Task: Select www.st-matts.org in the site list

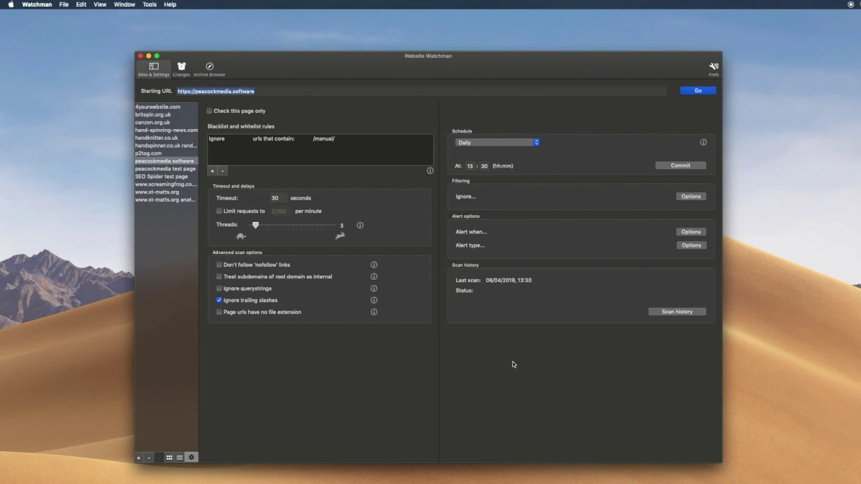Action: point(166,192)
